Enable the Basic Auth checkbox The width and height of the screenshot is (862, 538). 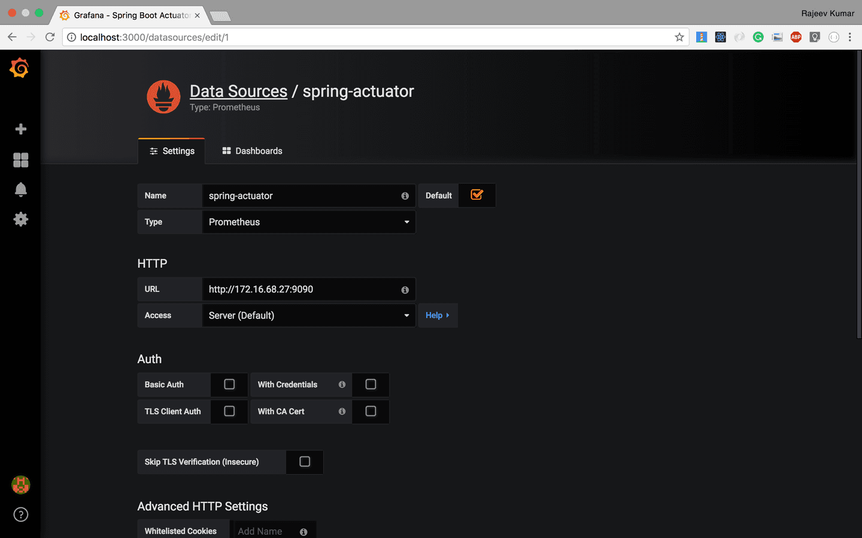point(229,384)
